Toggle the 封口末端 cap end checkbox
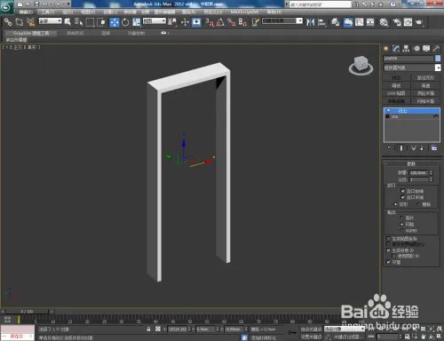 coord(402,197)
